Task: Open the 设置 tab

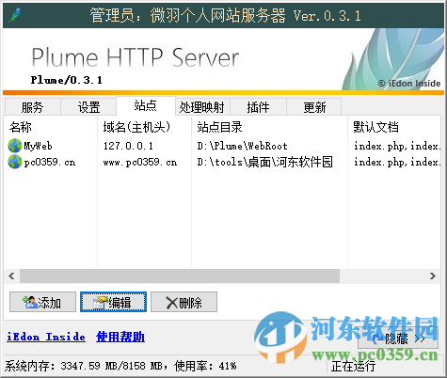Action: pyautogui.click(x=88, y=107)
